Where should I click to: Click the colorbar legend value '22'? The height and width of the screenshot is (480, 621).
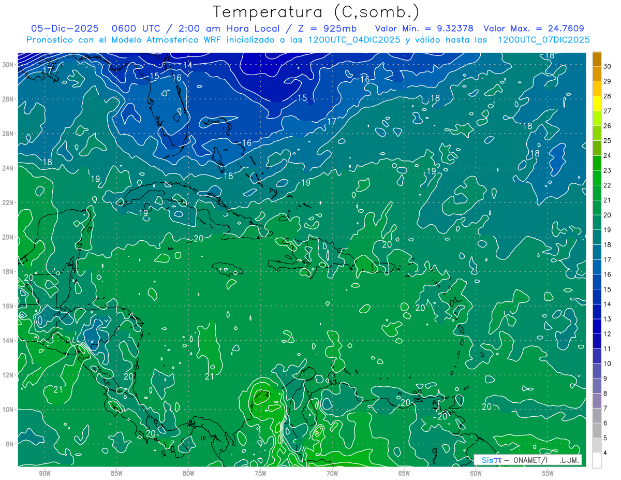tap(607, 185)
